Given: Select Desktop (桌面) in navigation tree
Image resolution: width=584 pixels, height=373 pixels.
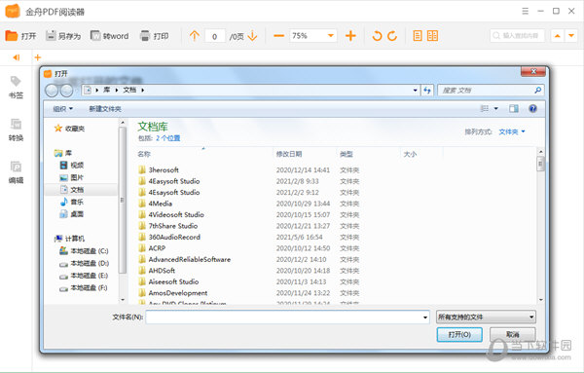Looking at the screenshot, I should click(72, 214).
